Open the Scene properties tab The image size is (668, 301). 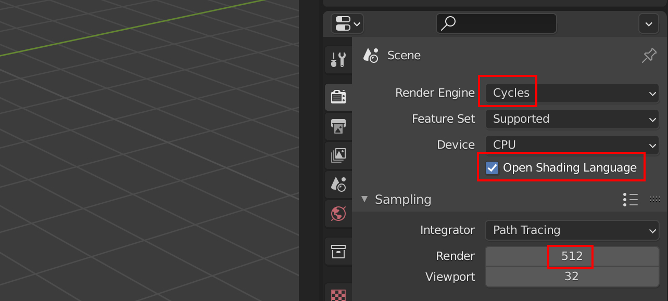click(338, 184)
